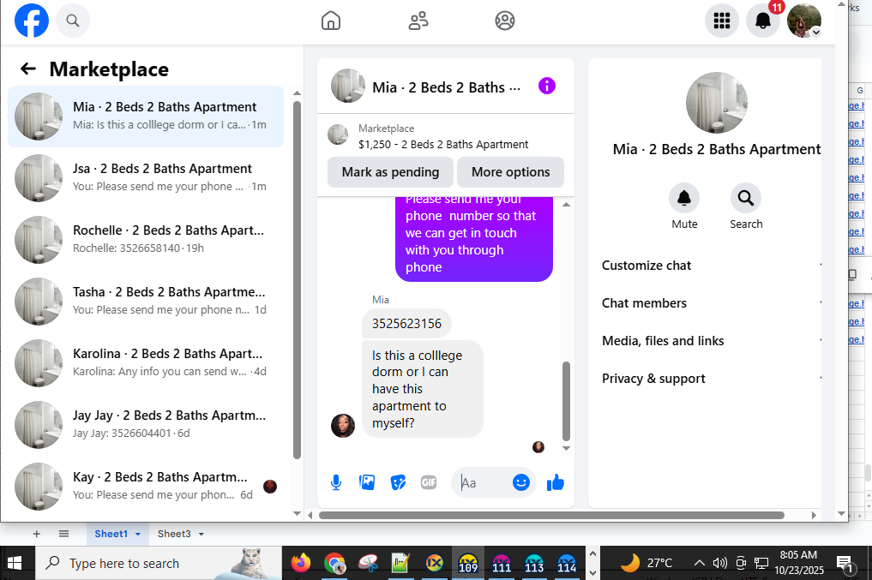
Task: Attach a photo using the image icon
Action: point(367,482)
